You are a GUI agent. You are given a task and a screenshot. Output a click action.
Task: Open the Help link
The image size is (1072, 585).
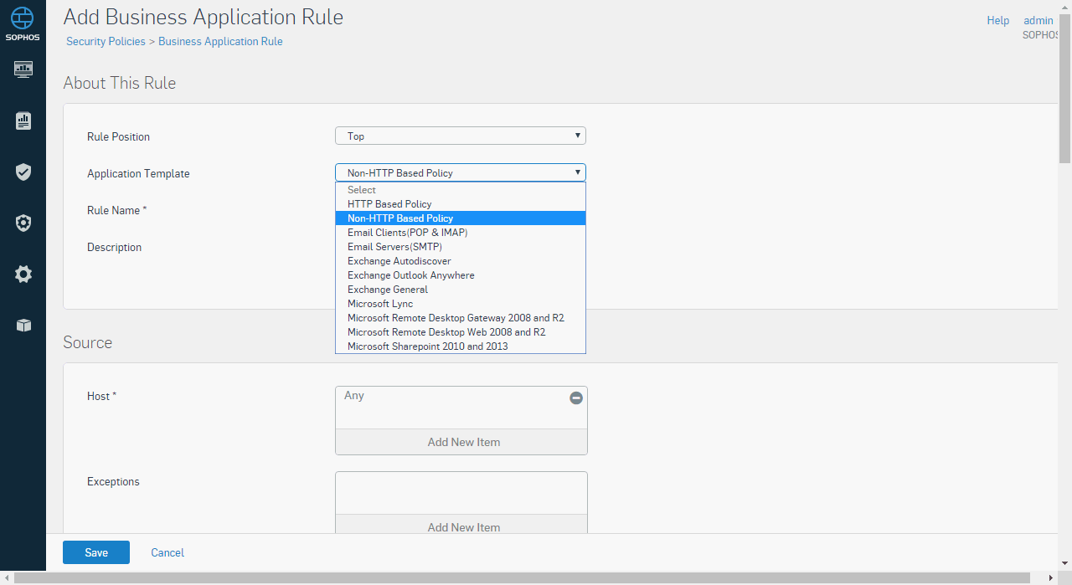pos(998,20)
